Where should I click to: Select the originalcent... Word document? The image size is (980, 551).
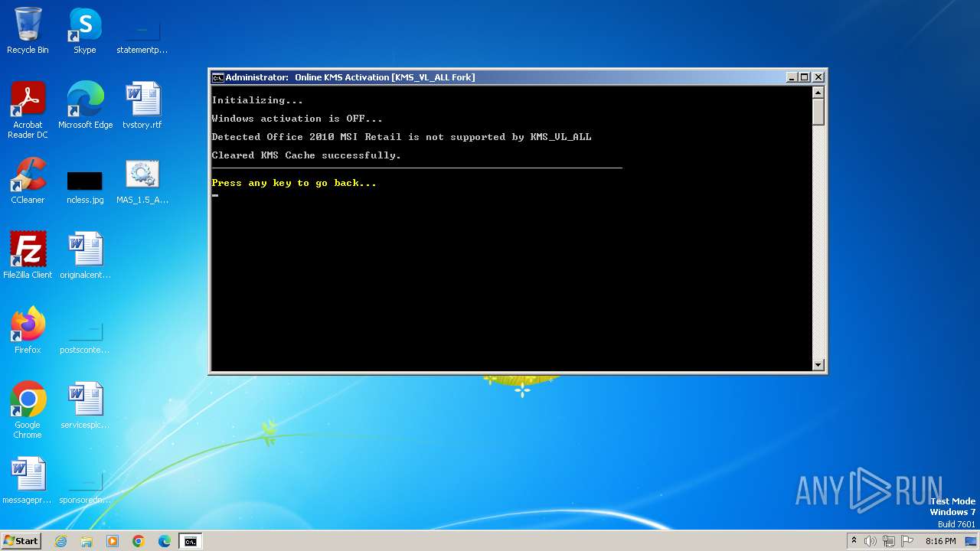point(85,255)
